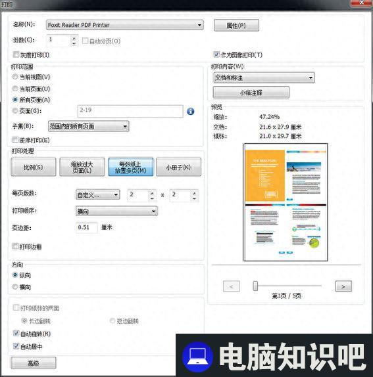373x377 pixels.
Task: Expand the 打印内容 document and markup dropdown
Action: click(x=264, y=78)
